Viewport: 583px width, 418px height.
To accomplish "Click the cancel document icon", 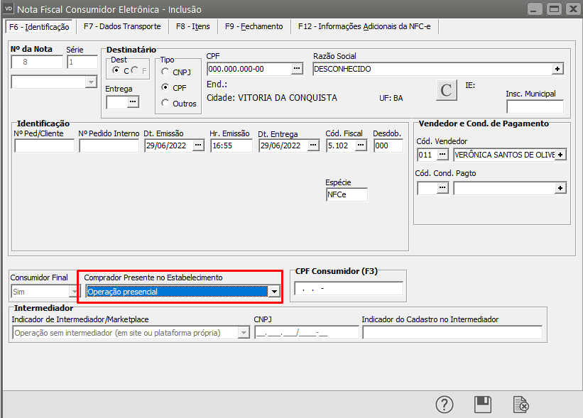I will pyautogui.click(x=521, y=405).
